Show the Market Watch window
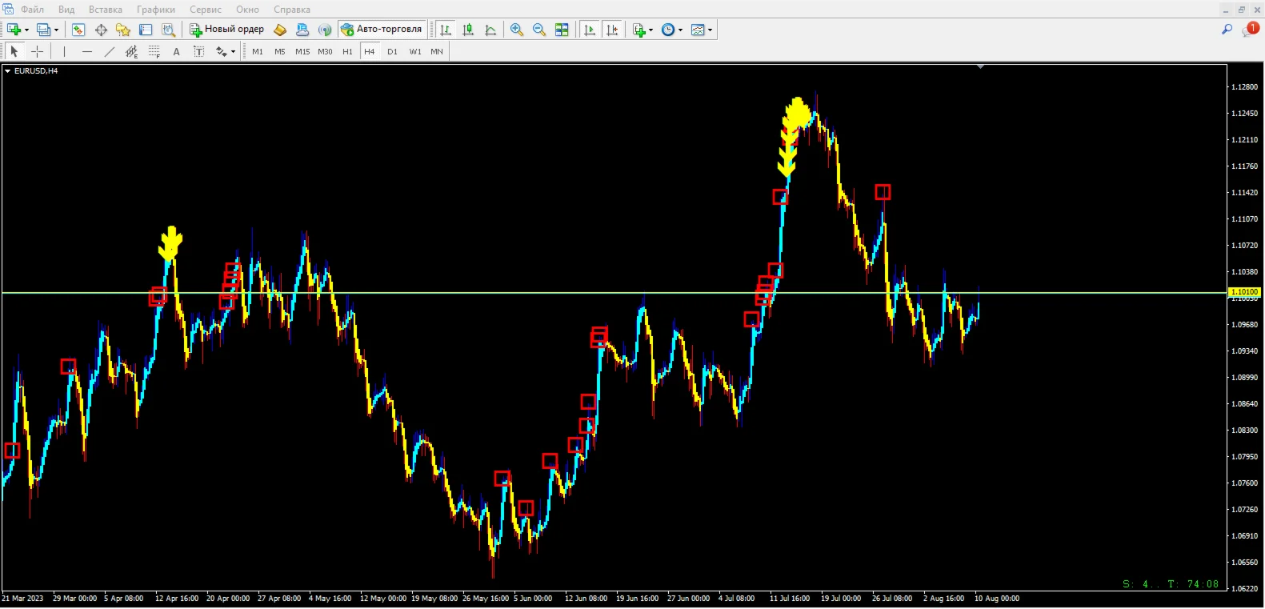This screenshot has width=1265, height=609. pos(78,30)
